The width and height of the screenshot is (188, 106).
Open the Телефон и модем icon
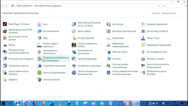143,59
